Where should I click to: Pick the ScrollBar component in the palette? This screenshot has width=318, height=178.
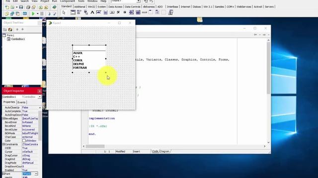point(145,12)
